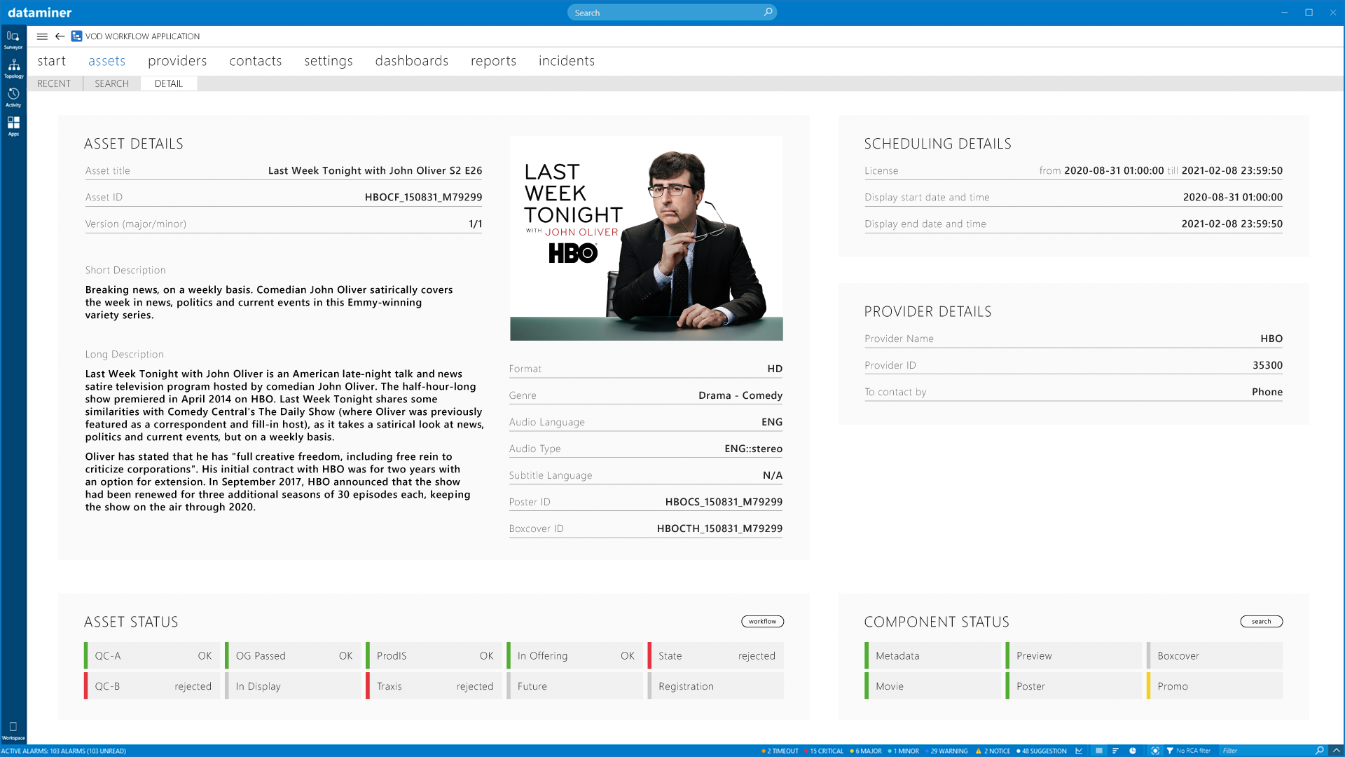Click the 15 CRITICAL alarm counter
The image size is (1345, 757).
click(824, 751)
